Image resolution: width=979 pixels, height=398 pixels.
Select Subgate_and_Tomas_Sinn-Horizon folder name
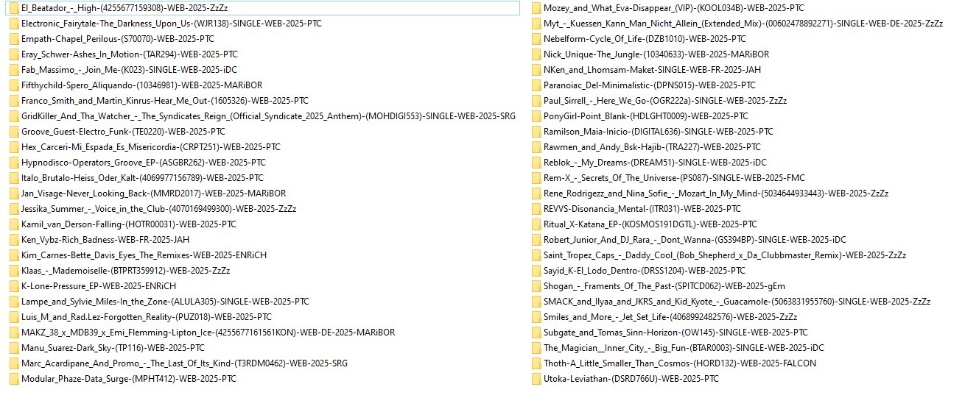676,333
